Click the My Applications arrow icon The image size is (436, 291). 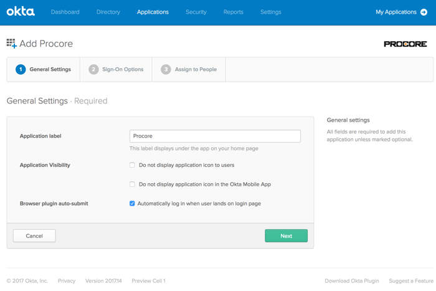click(424, 12)
